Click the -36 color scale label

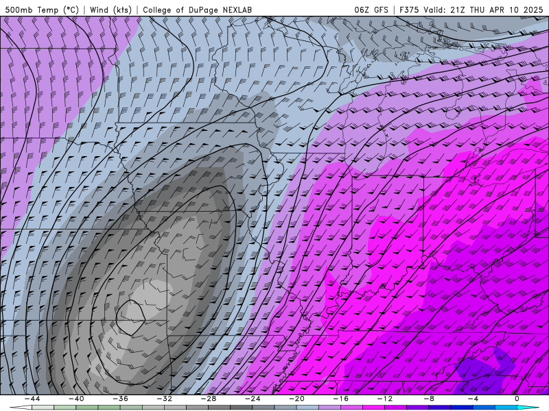[121, 399]
